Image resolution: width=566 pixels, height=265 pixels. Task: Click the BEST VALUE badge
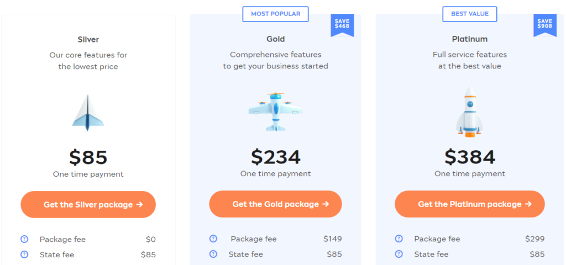pos(470,14)
